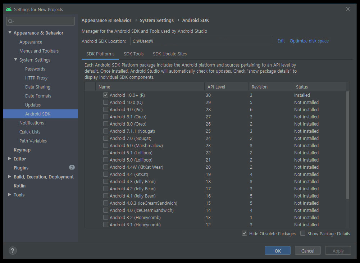This screenshot has width=360, height=263.
Task: Click the OK button
Action: 277,251
